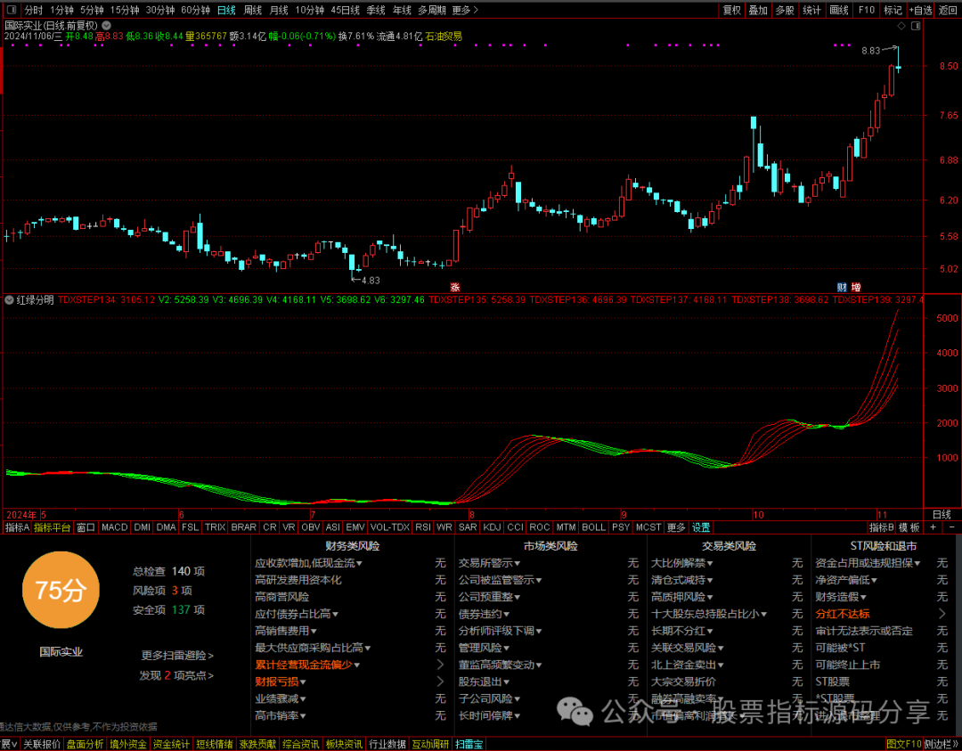Open the 复权 adjustment menu

tap(732, 10)
